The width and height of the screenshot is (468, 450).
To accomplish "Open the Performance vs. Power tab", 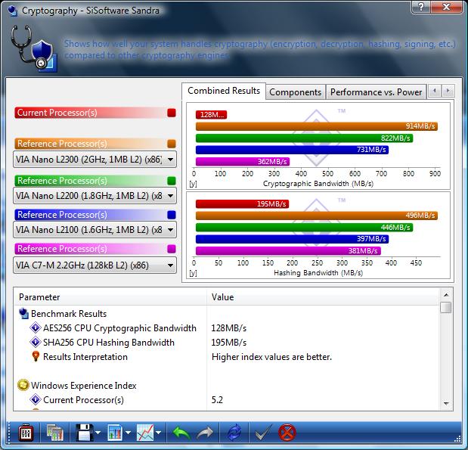I will point(376,92).
